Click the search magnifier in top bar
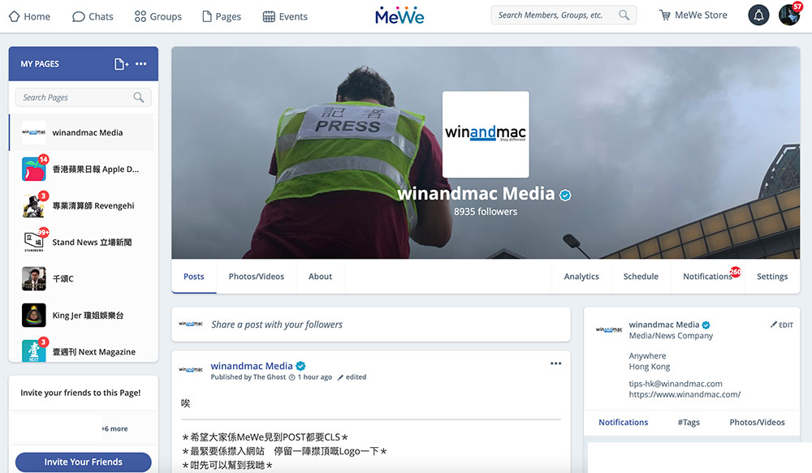The image size is (812, 473). point(624,15)
